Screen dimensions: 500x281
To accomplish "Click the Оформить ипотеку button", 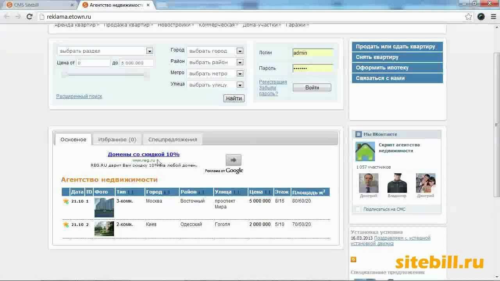I will point(397,68).
